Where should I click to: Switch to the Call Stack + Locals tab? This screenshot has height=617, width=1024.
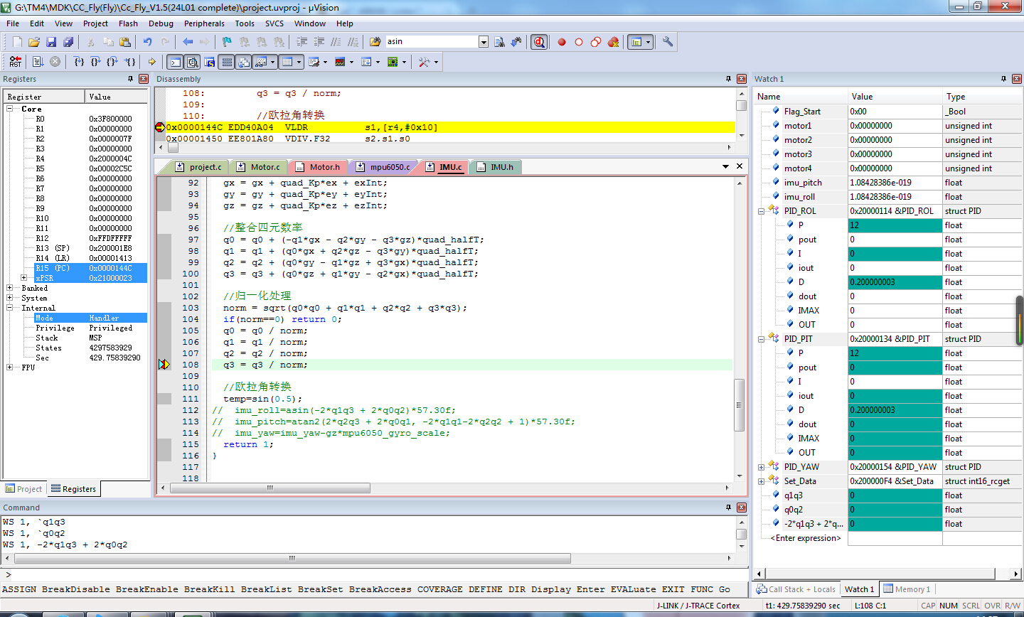(796, 589)
